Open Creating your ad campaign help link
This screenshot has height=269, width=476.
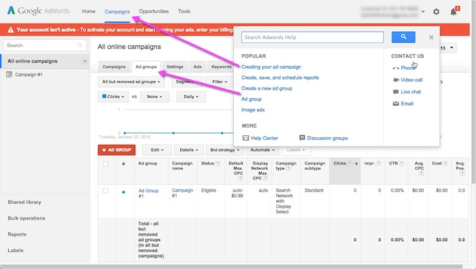(271, 67)
